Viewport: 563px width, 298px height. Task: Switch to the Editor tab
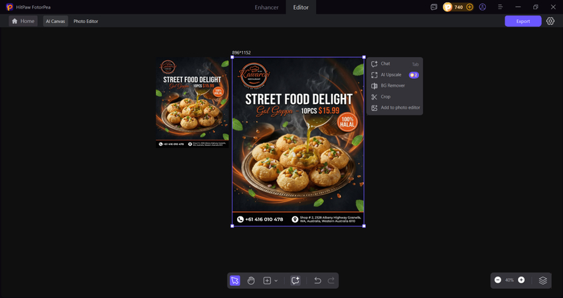(301, 7)
